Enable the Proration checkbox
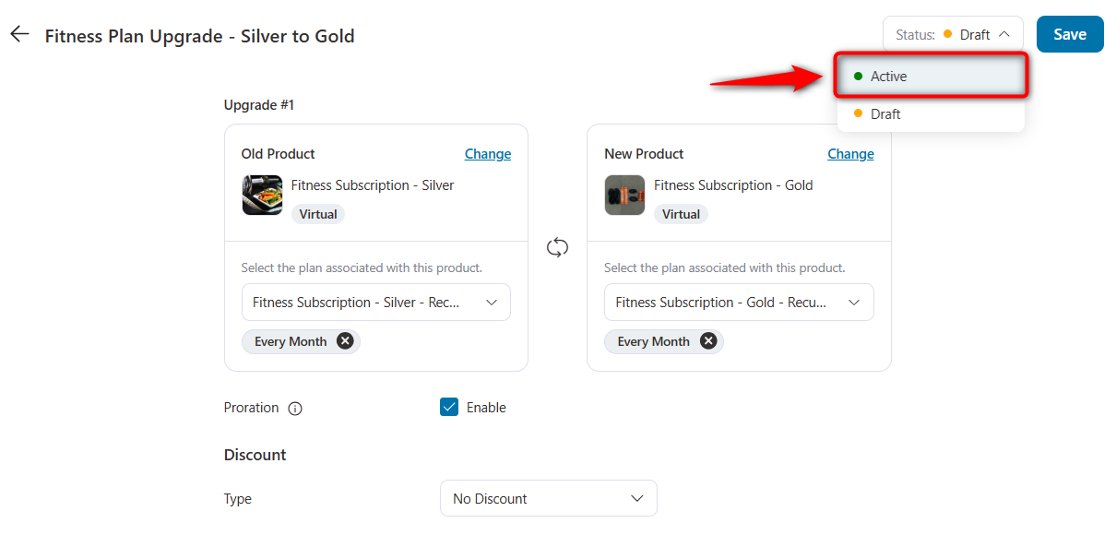The width and height of the screenshot is (1116, 535). 448,407
